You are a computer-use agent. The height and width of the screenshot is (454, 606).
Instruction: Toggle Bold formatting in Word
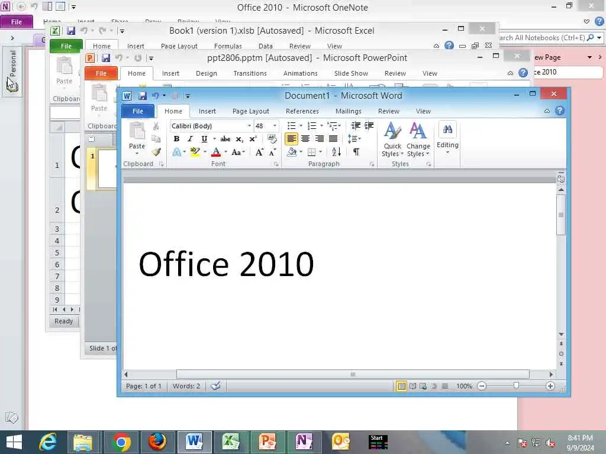click(176, 139)
